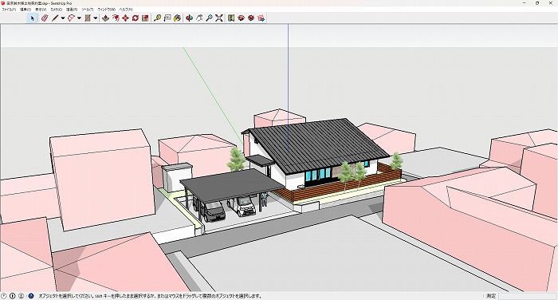558x300 pixels.
Task: Click the Zoom Extents tool
Action: point(219,18)
